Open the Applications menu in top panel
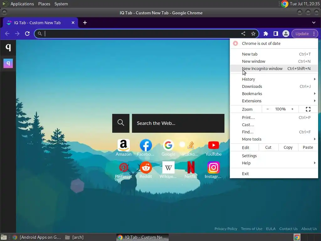 22,4
